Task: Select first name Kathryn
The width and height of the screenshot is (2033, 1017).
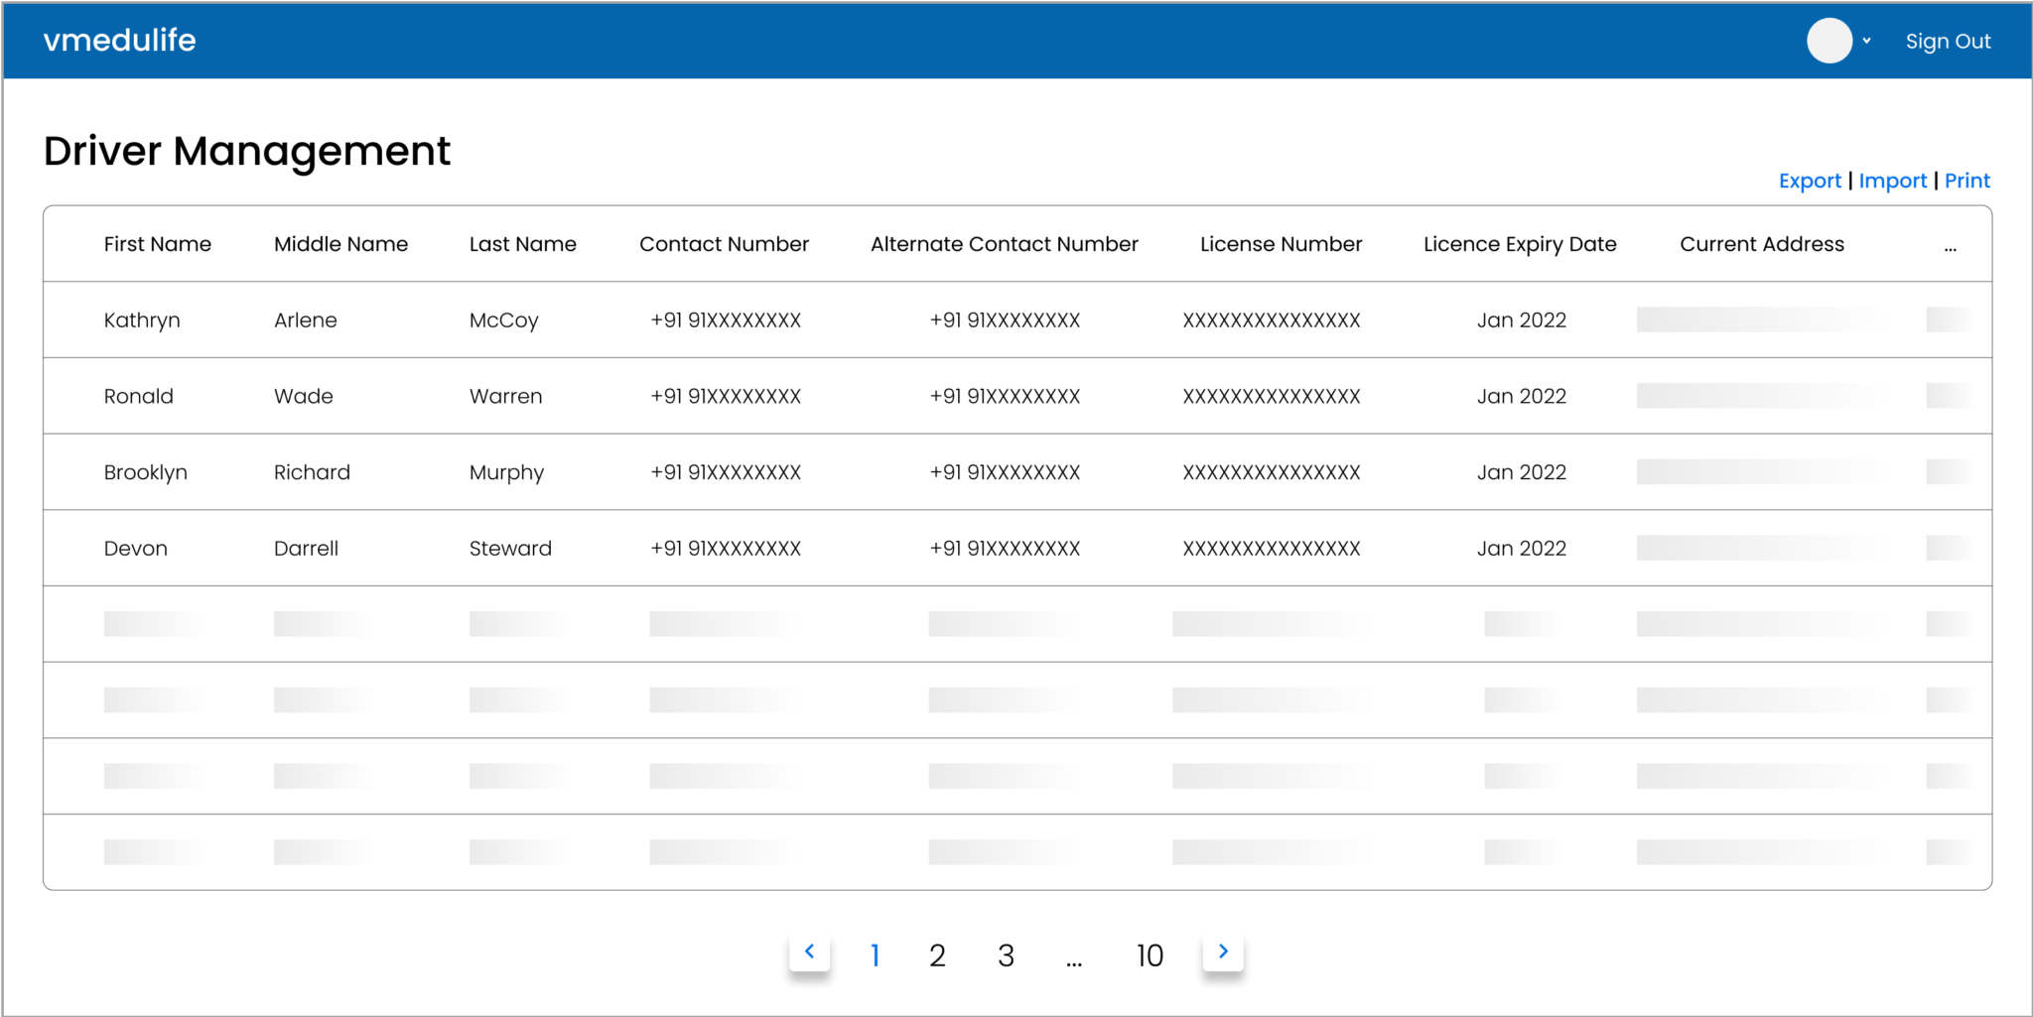Action: 142,320
